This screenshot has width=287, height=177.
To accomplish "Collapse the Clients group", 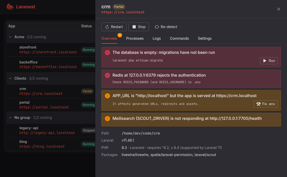I will (10, 79).
